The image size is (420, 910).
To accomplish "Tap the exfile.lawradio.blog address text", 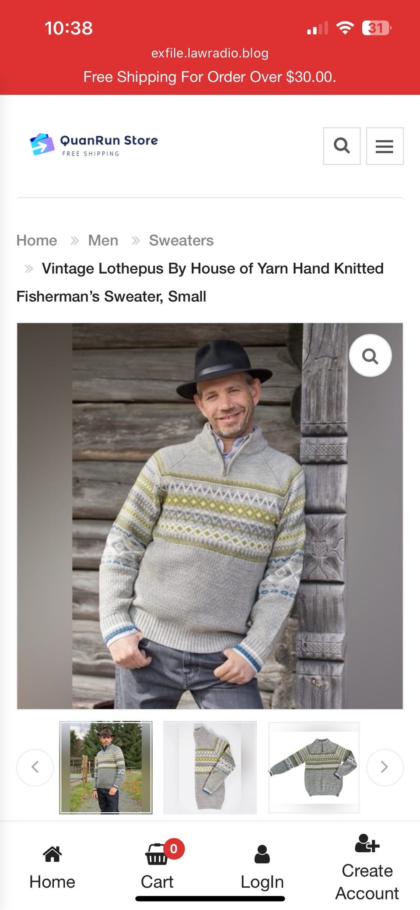I will (x=210, y=53).
